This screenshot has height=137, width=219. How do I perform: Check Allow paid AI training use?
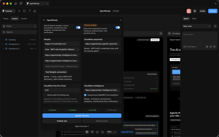(45, 95)
